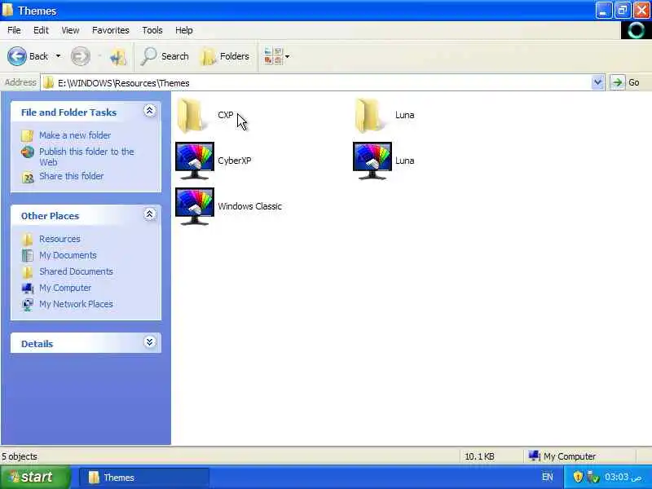The image size is (652, 489).
Task: Click the Resources folder icon in sidebar
Action: pos(28,239)
